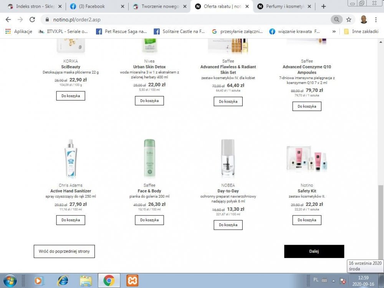This screenshot has width=384, height=288.
Task: Click Wróć do poprzedniej strony button
Action: click(x=64, y=251)
